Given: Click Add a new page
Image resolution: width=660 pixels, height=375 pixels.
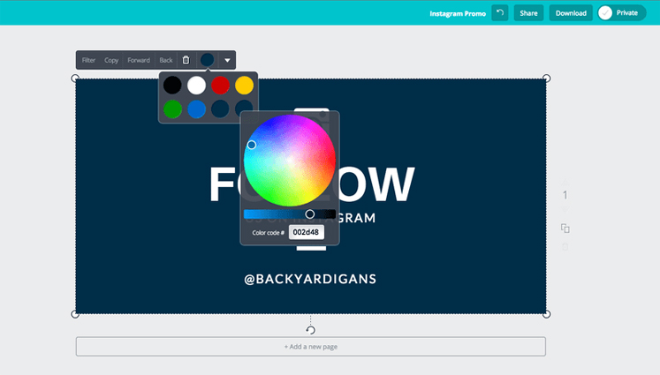Looking at the screenshot, I should (311, 347).
